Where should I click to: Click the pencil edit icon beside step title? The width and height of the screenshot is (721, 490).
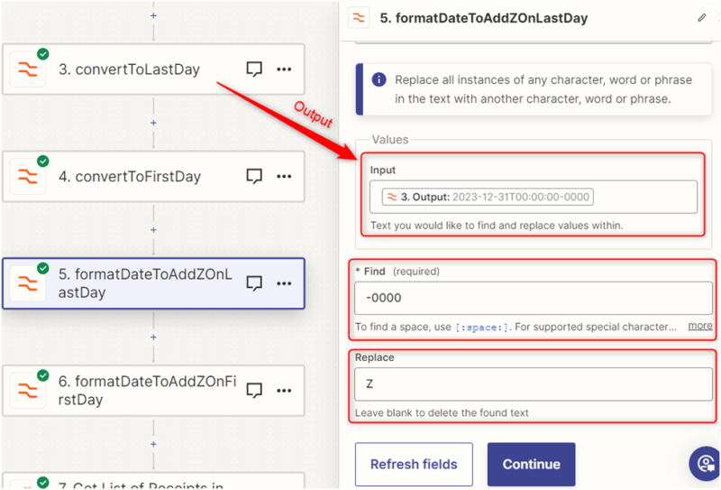pos(702,17)
